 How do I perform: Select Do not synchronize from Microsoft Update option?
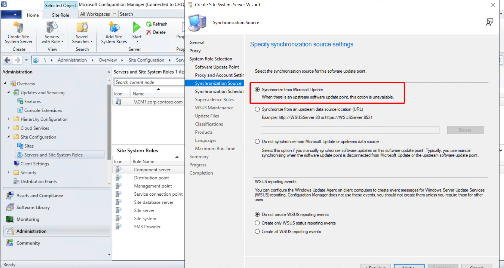pyautogui.click(x=257, y=141)
